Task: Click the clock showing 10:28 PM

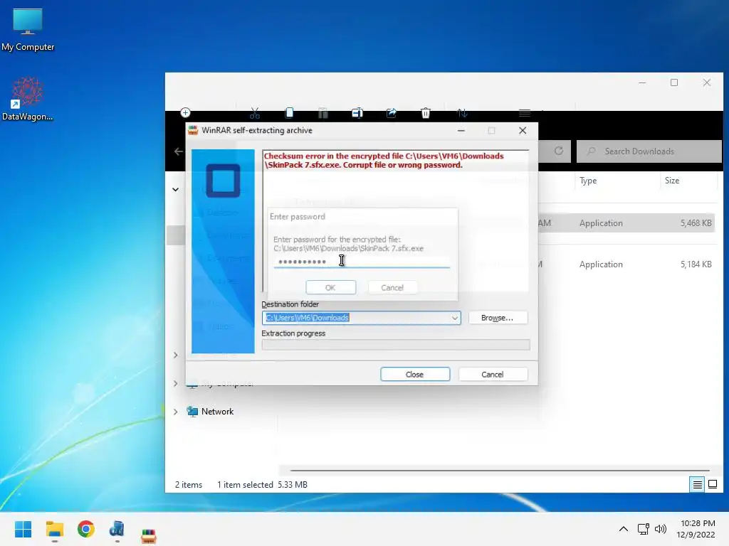Action: tap(698, 523)
